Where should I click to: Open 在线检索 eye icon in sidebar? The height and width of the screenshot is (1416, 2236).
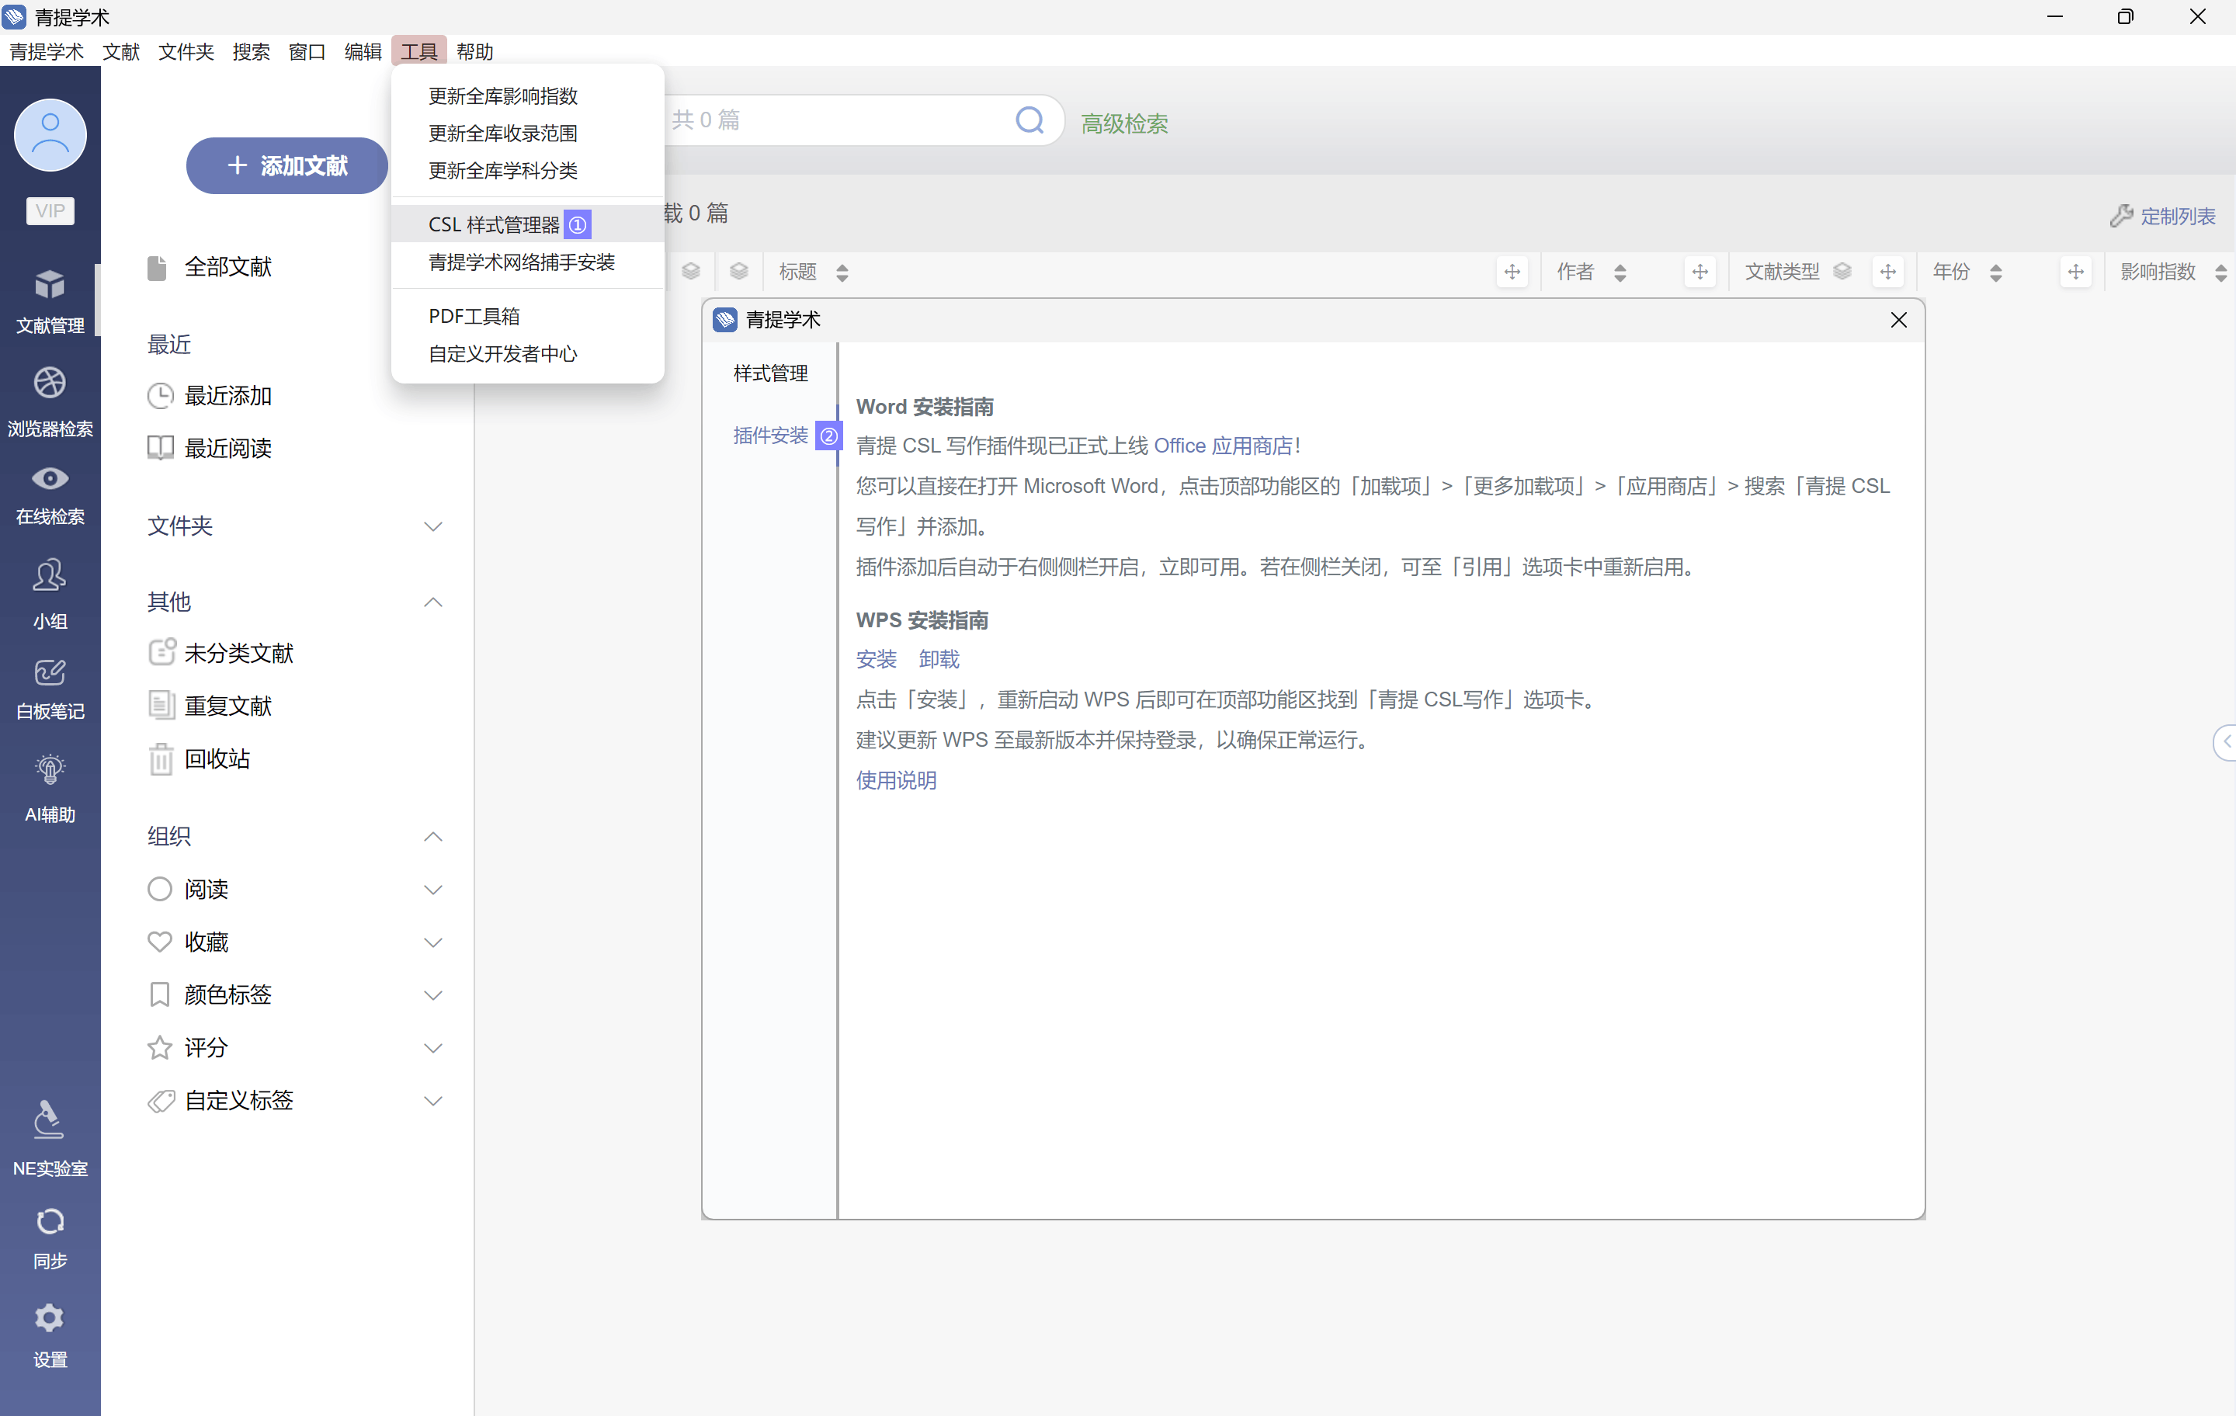tap(50, 479)
